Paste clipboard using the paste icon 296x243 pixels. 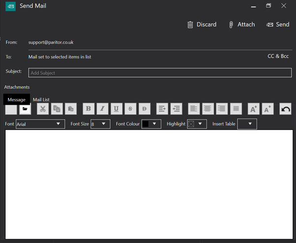click(x=71, y=109)
